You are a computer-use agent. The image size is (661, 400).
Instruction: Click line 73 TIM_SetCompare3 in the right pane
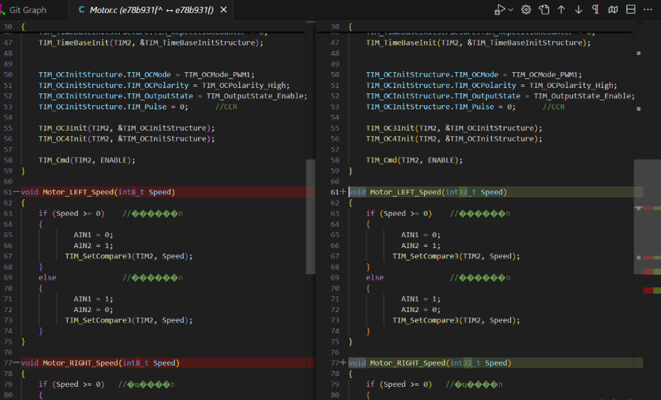[x=456, y=320]
